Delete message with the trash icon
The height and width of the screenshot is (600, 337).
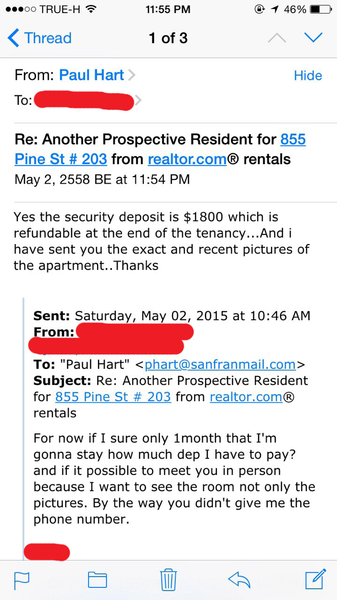click(x=168, y=579)
